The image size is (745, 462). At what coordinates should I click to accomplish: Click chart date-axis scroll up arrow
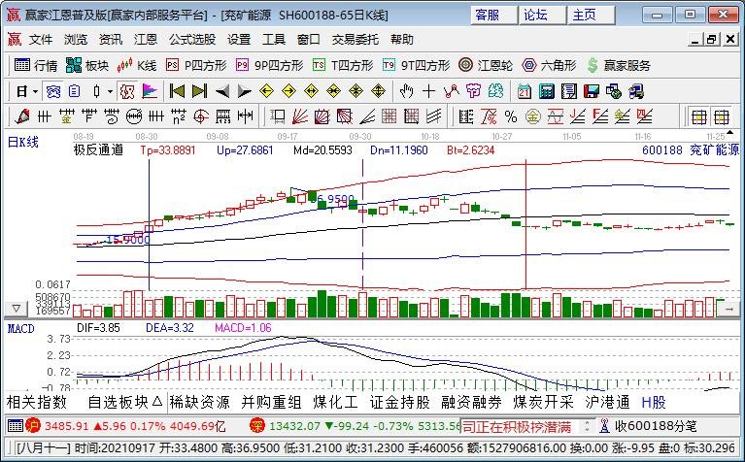coord(729,132)
